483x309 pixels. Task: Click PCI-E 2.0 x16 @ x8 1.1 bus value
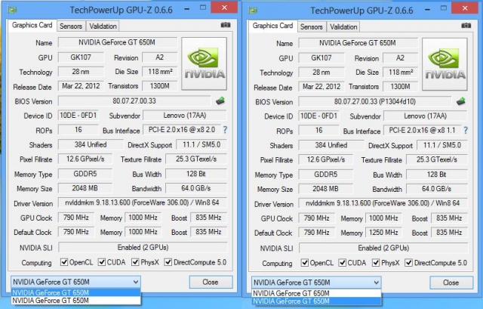(x=423, y=131)
